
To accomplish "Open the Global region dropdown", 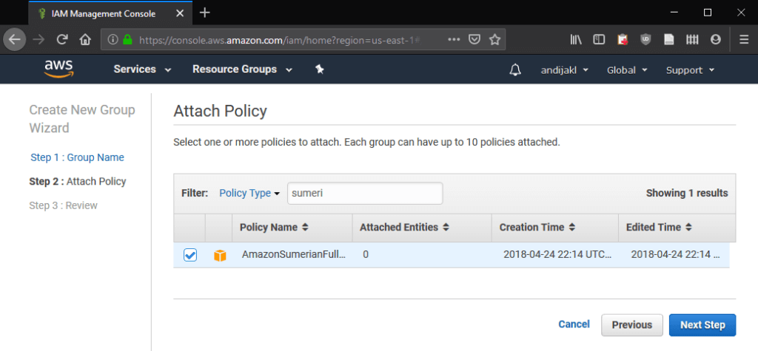I will pyautogui.click(x=627, y=70).
